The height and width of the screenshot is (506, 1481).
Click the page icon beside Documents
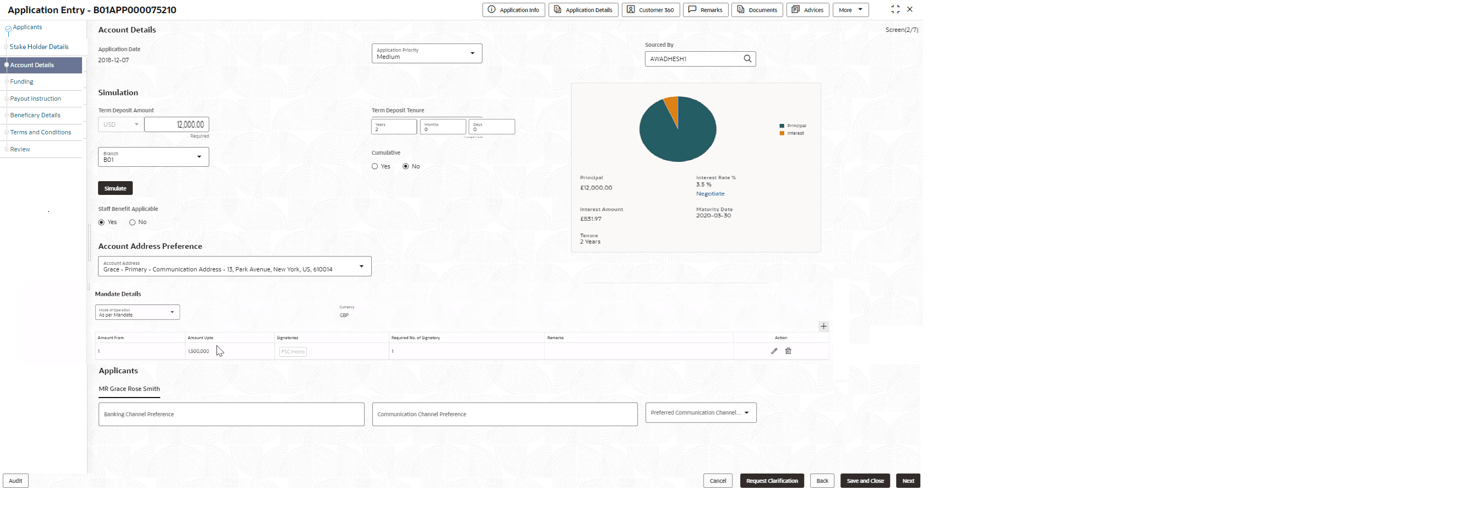pos(740,10)
